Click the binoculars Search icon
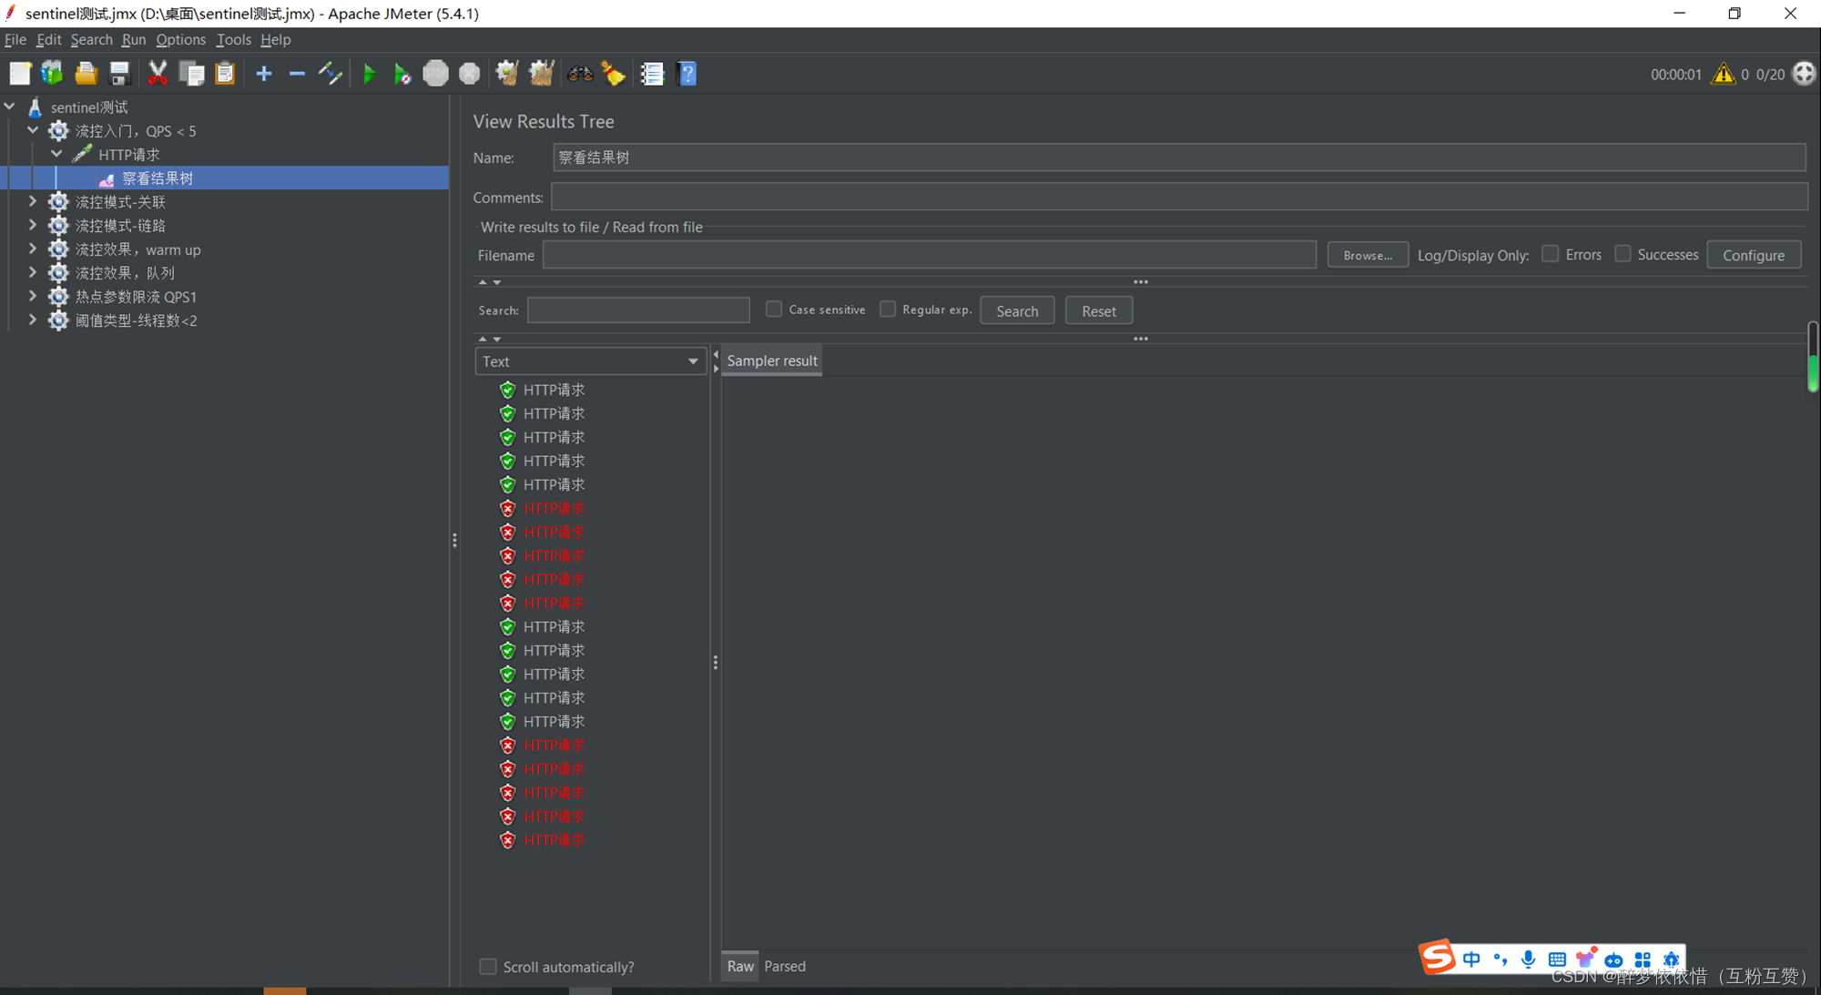This screenshot has width=1821, height=995. point(579,74)
